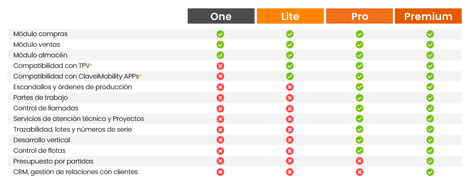Click Trazabilidad, lotes y números de serie label
471x182 pixels.
tap(73, 129)
